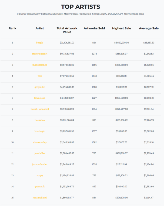Select the $2,194,524.82 total value cell
The width and height of the screenshot is (164, 206).
coord(67,175)
